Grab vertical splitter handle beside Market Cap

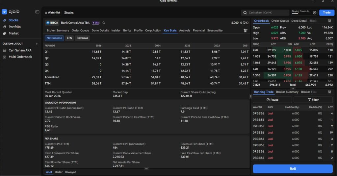pos(250,96)
